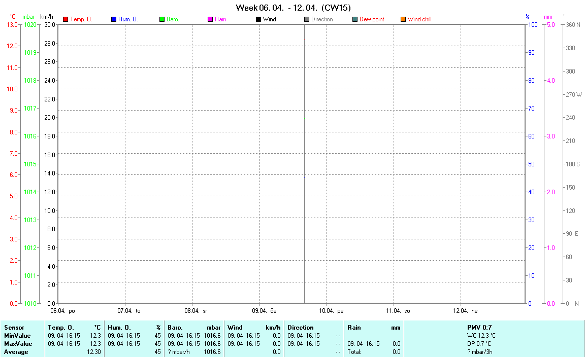Click the gray Direction legend square
The width and height of the screenshot is (585, 357).
pos(307,19)
